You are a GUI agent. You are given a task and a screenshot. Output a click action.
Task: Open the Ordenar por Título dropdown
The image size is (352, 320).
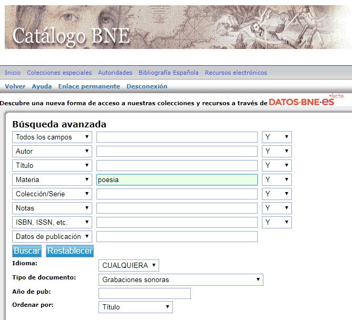(135, 307)
